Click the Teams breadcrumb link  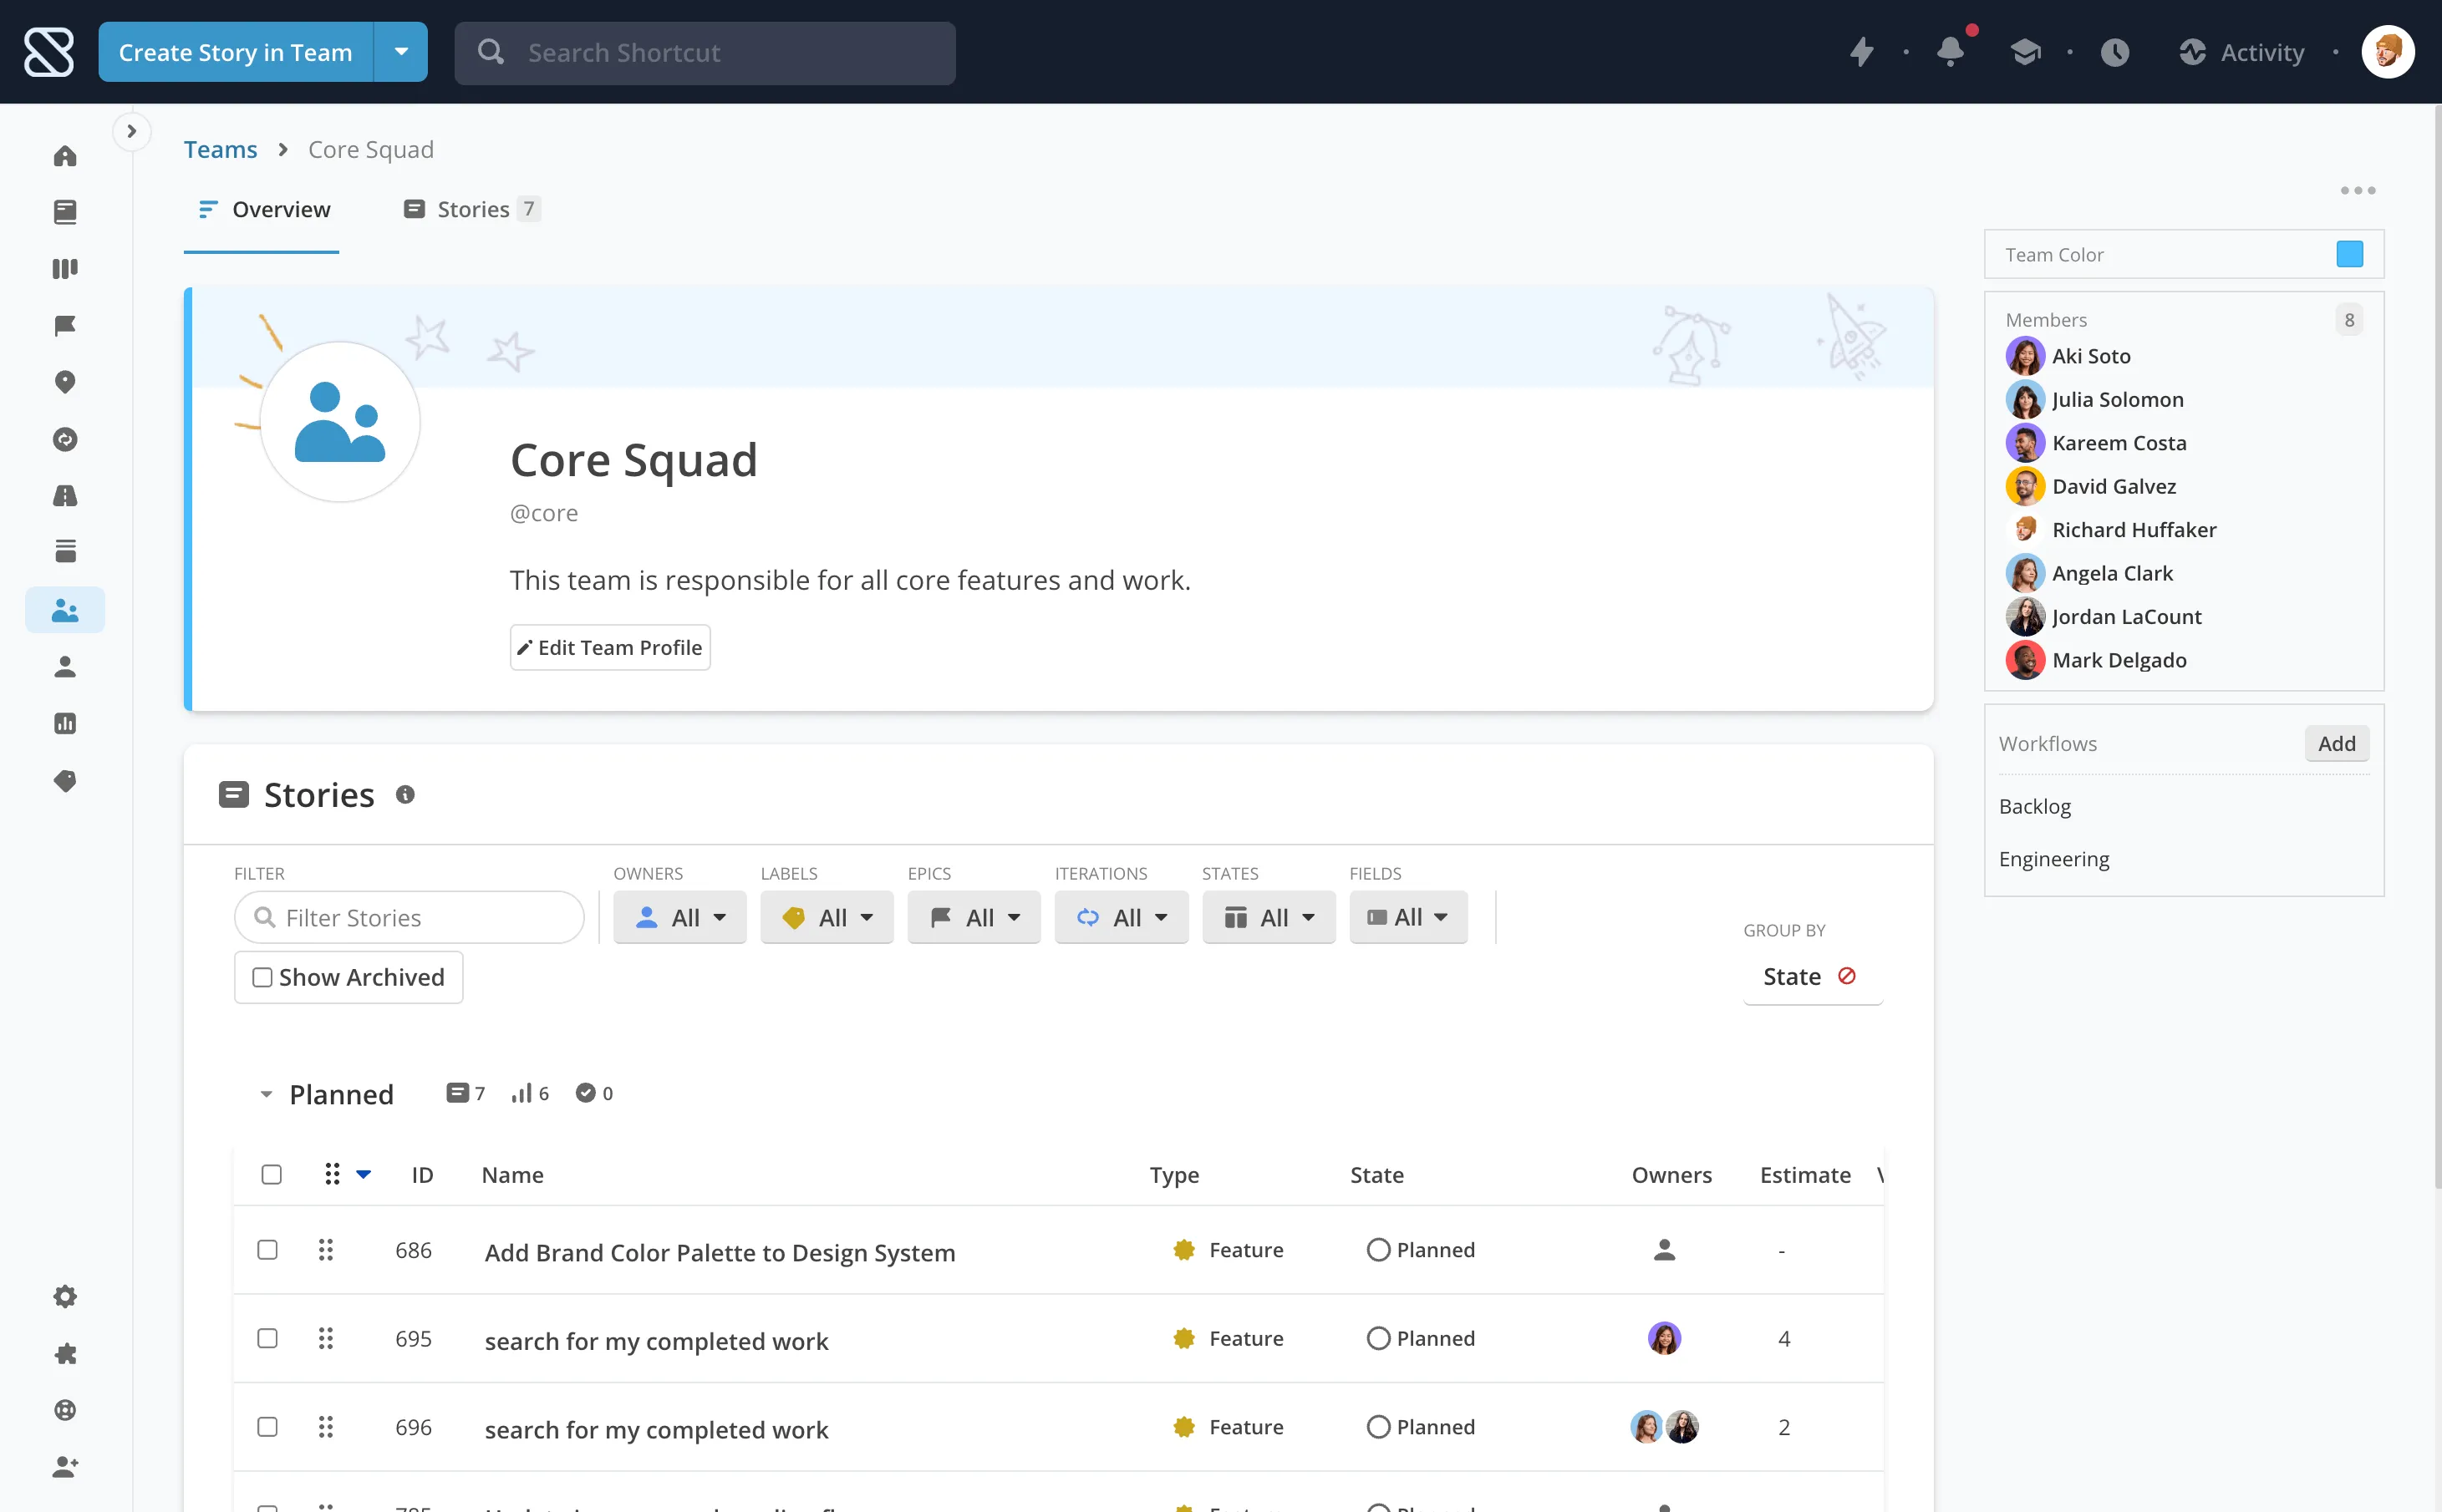[220, 149]
